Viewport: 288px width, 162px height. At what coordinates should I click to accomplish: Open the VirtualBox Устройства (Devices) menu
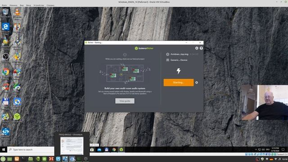[39, 5]
